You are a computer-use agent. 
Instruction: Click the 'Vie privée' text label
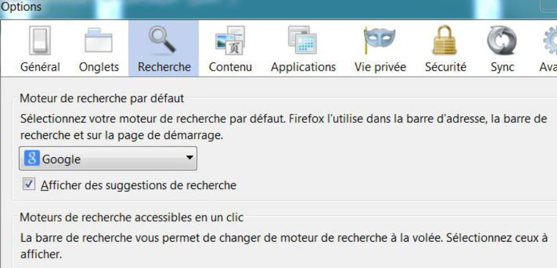380,67
